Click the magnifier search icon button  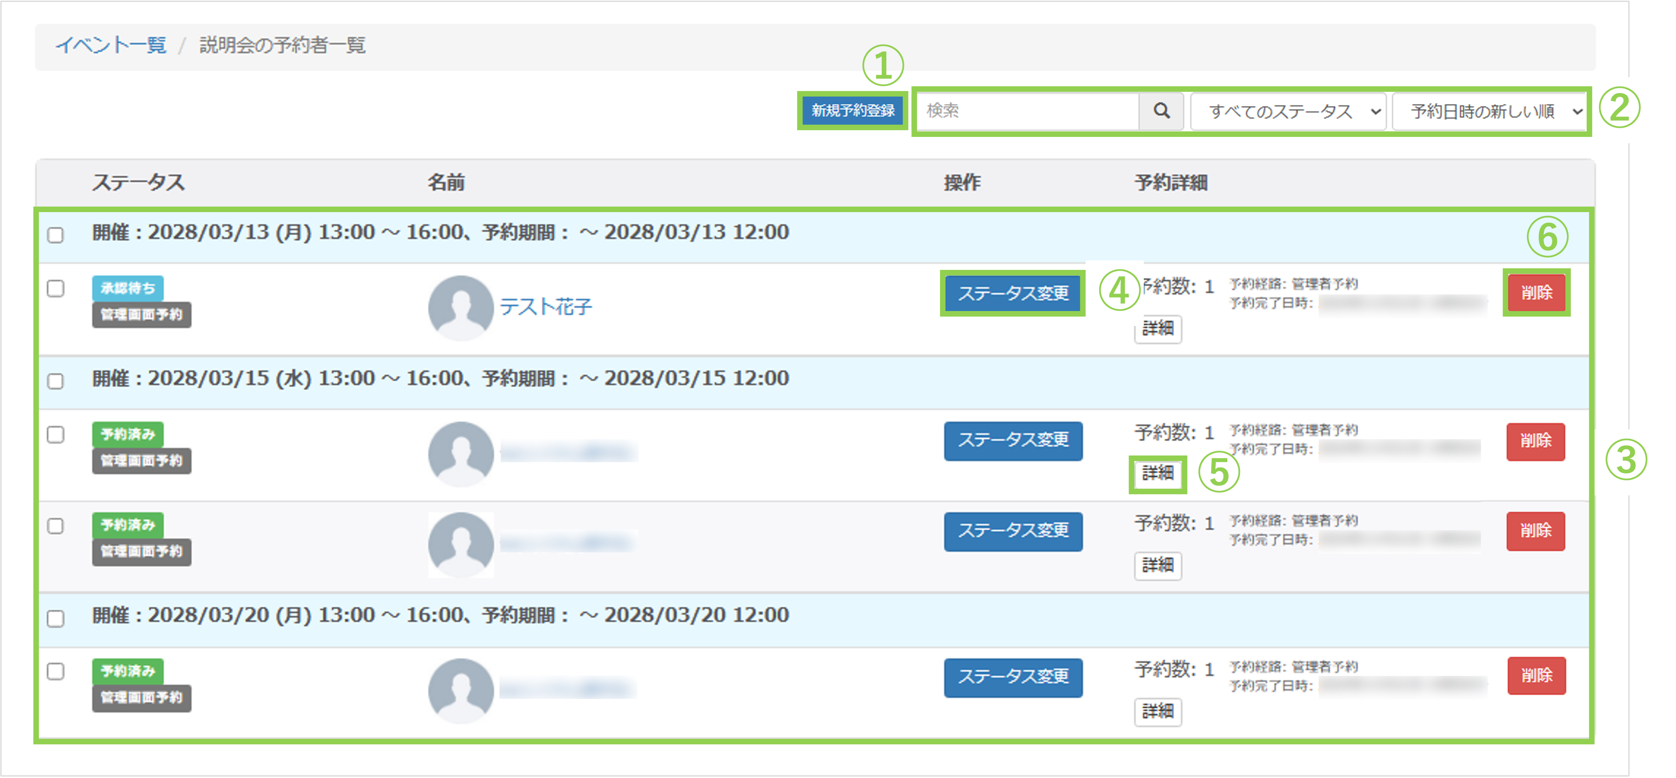(1162, 110)
